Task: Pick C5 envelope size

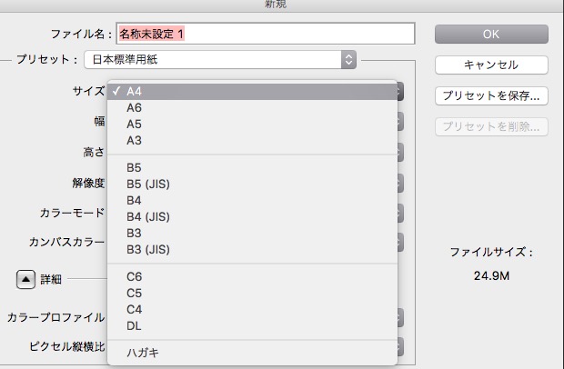Action: (x=135, y=293)
